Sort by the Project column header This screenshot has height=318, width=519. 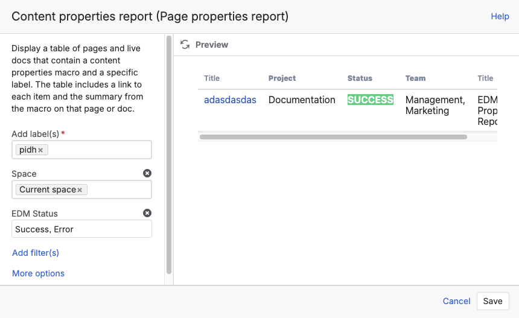(282, 78)
